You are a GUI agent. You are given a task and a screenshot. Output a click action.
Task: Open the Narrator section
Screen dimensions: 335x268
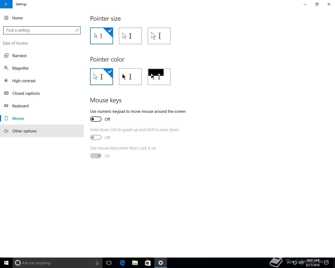click(42, 55)
